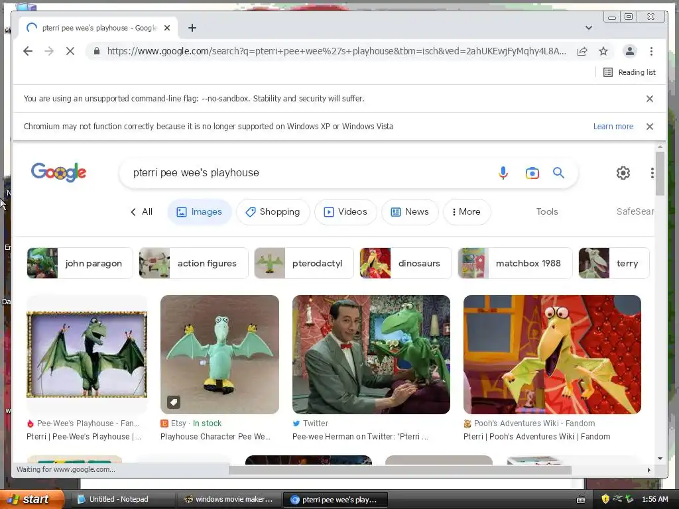Start voice search with microphone
This screenshot has width=679, height=509.
(x=503, y=173)
